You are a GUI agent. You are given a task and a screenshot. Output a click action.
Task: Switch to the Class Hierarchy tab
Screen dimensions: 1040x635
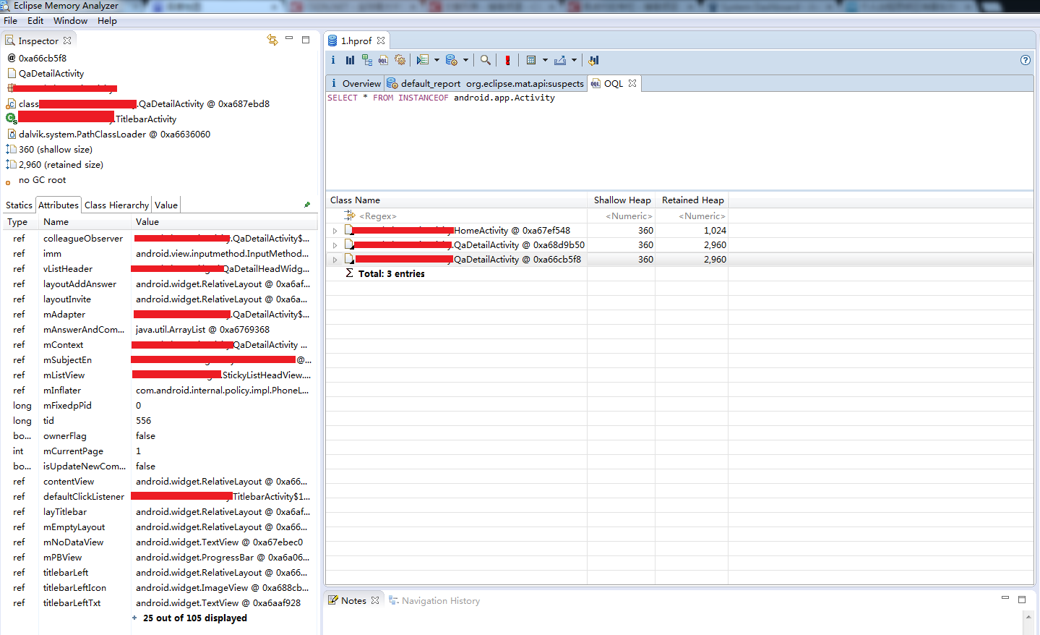(x=116, y=205)
